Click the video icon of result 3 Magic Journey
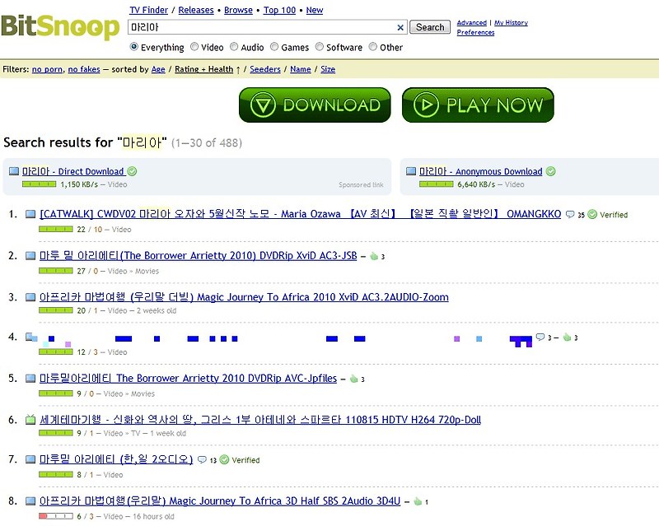 point(30,297)
